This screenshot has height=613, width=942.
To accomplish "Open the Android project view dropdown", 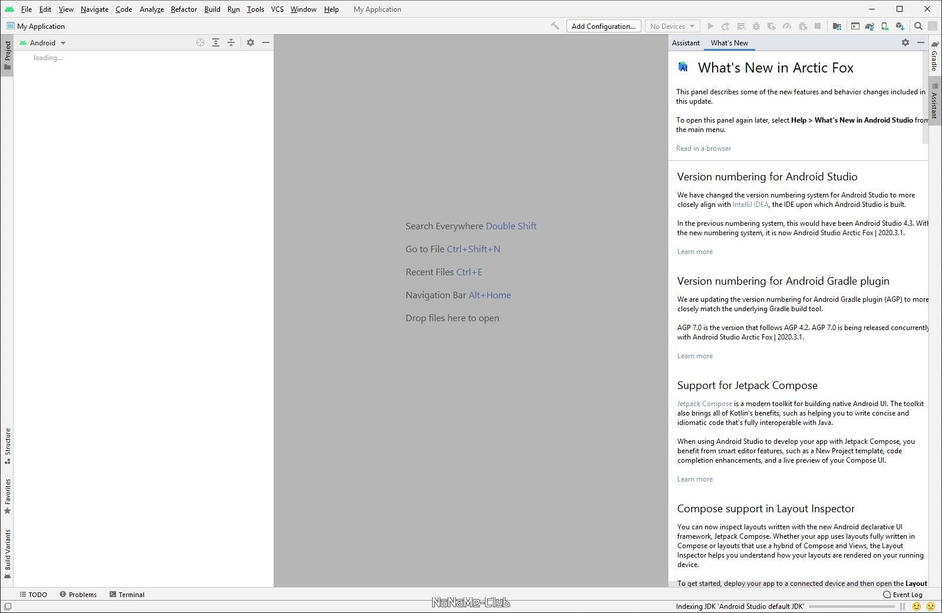I will point(42,42).
